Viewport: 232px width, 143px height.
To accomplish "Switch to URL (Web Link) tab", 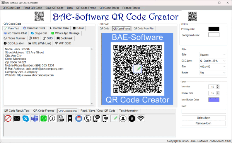I will point(40,43).
